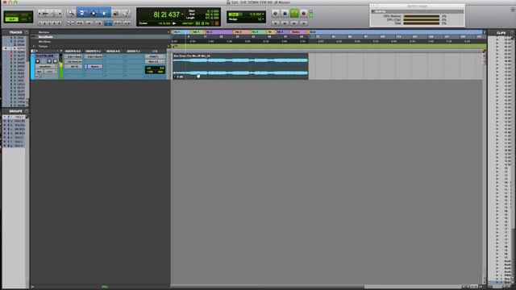Open the track input path selector
The image size is (516, 290).
point(155,56)
